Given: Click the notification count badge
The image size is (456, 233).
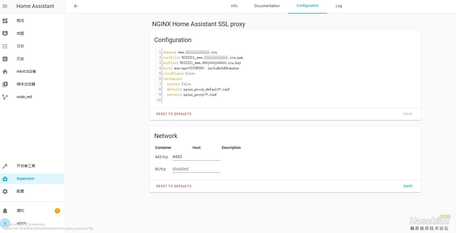Looking at the screenshot, I should tap(57, 211).
